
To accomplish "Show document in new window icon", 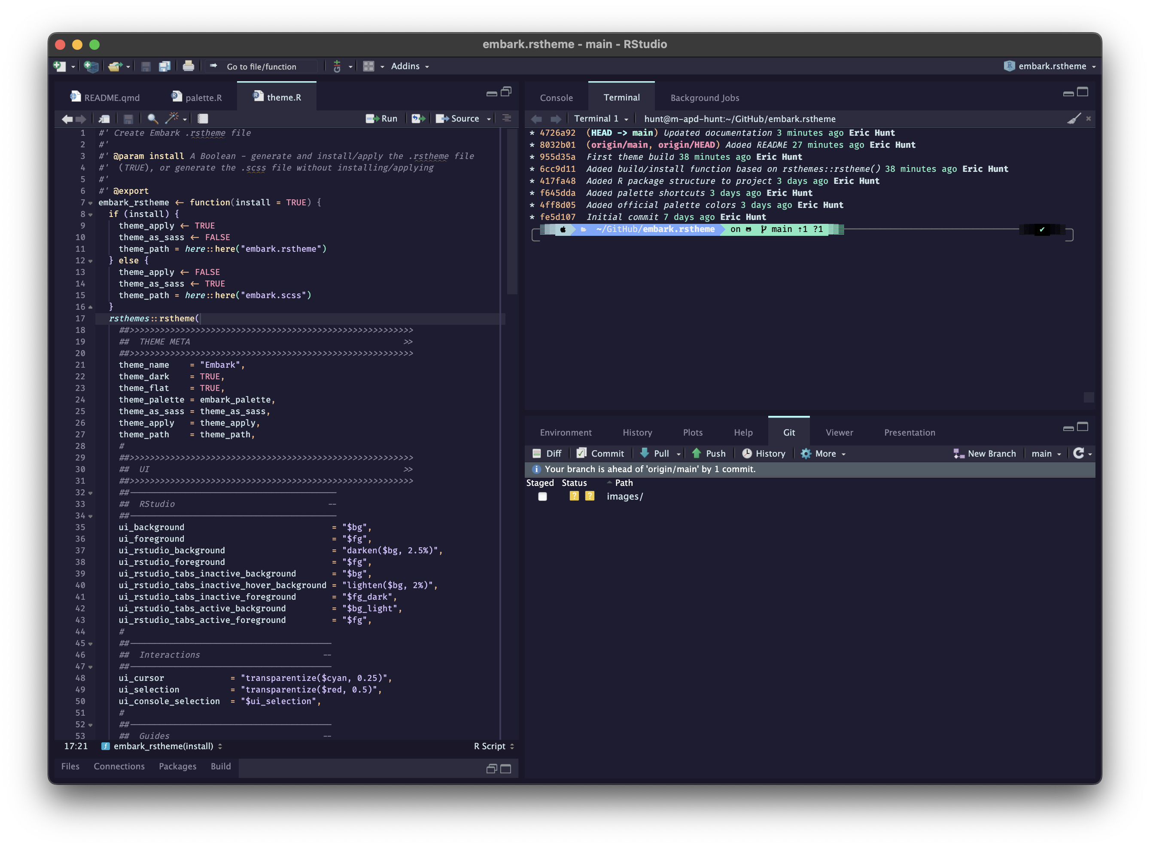I will click(x=104, y=119).
